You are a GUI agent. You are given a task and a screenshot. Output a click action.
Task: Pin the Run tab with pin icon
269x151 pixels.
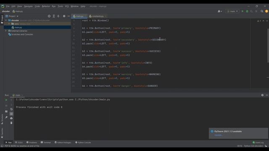6,117
